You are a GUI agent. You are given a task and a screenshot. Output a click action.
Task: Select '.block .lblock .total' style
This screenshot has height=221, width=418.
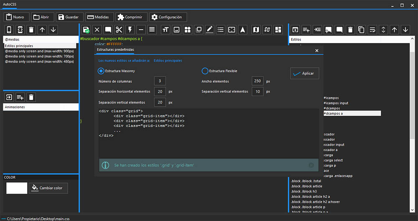click(x=306, y=181)
